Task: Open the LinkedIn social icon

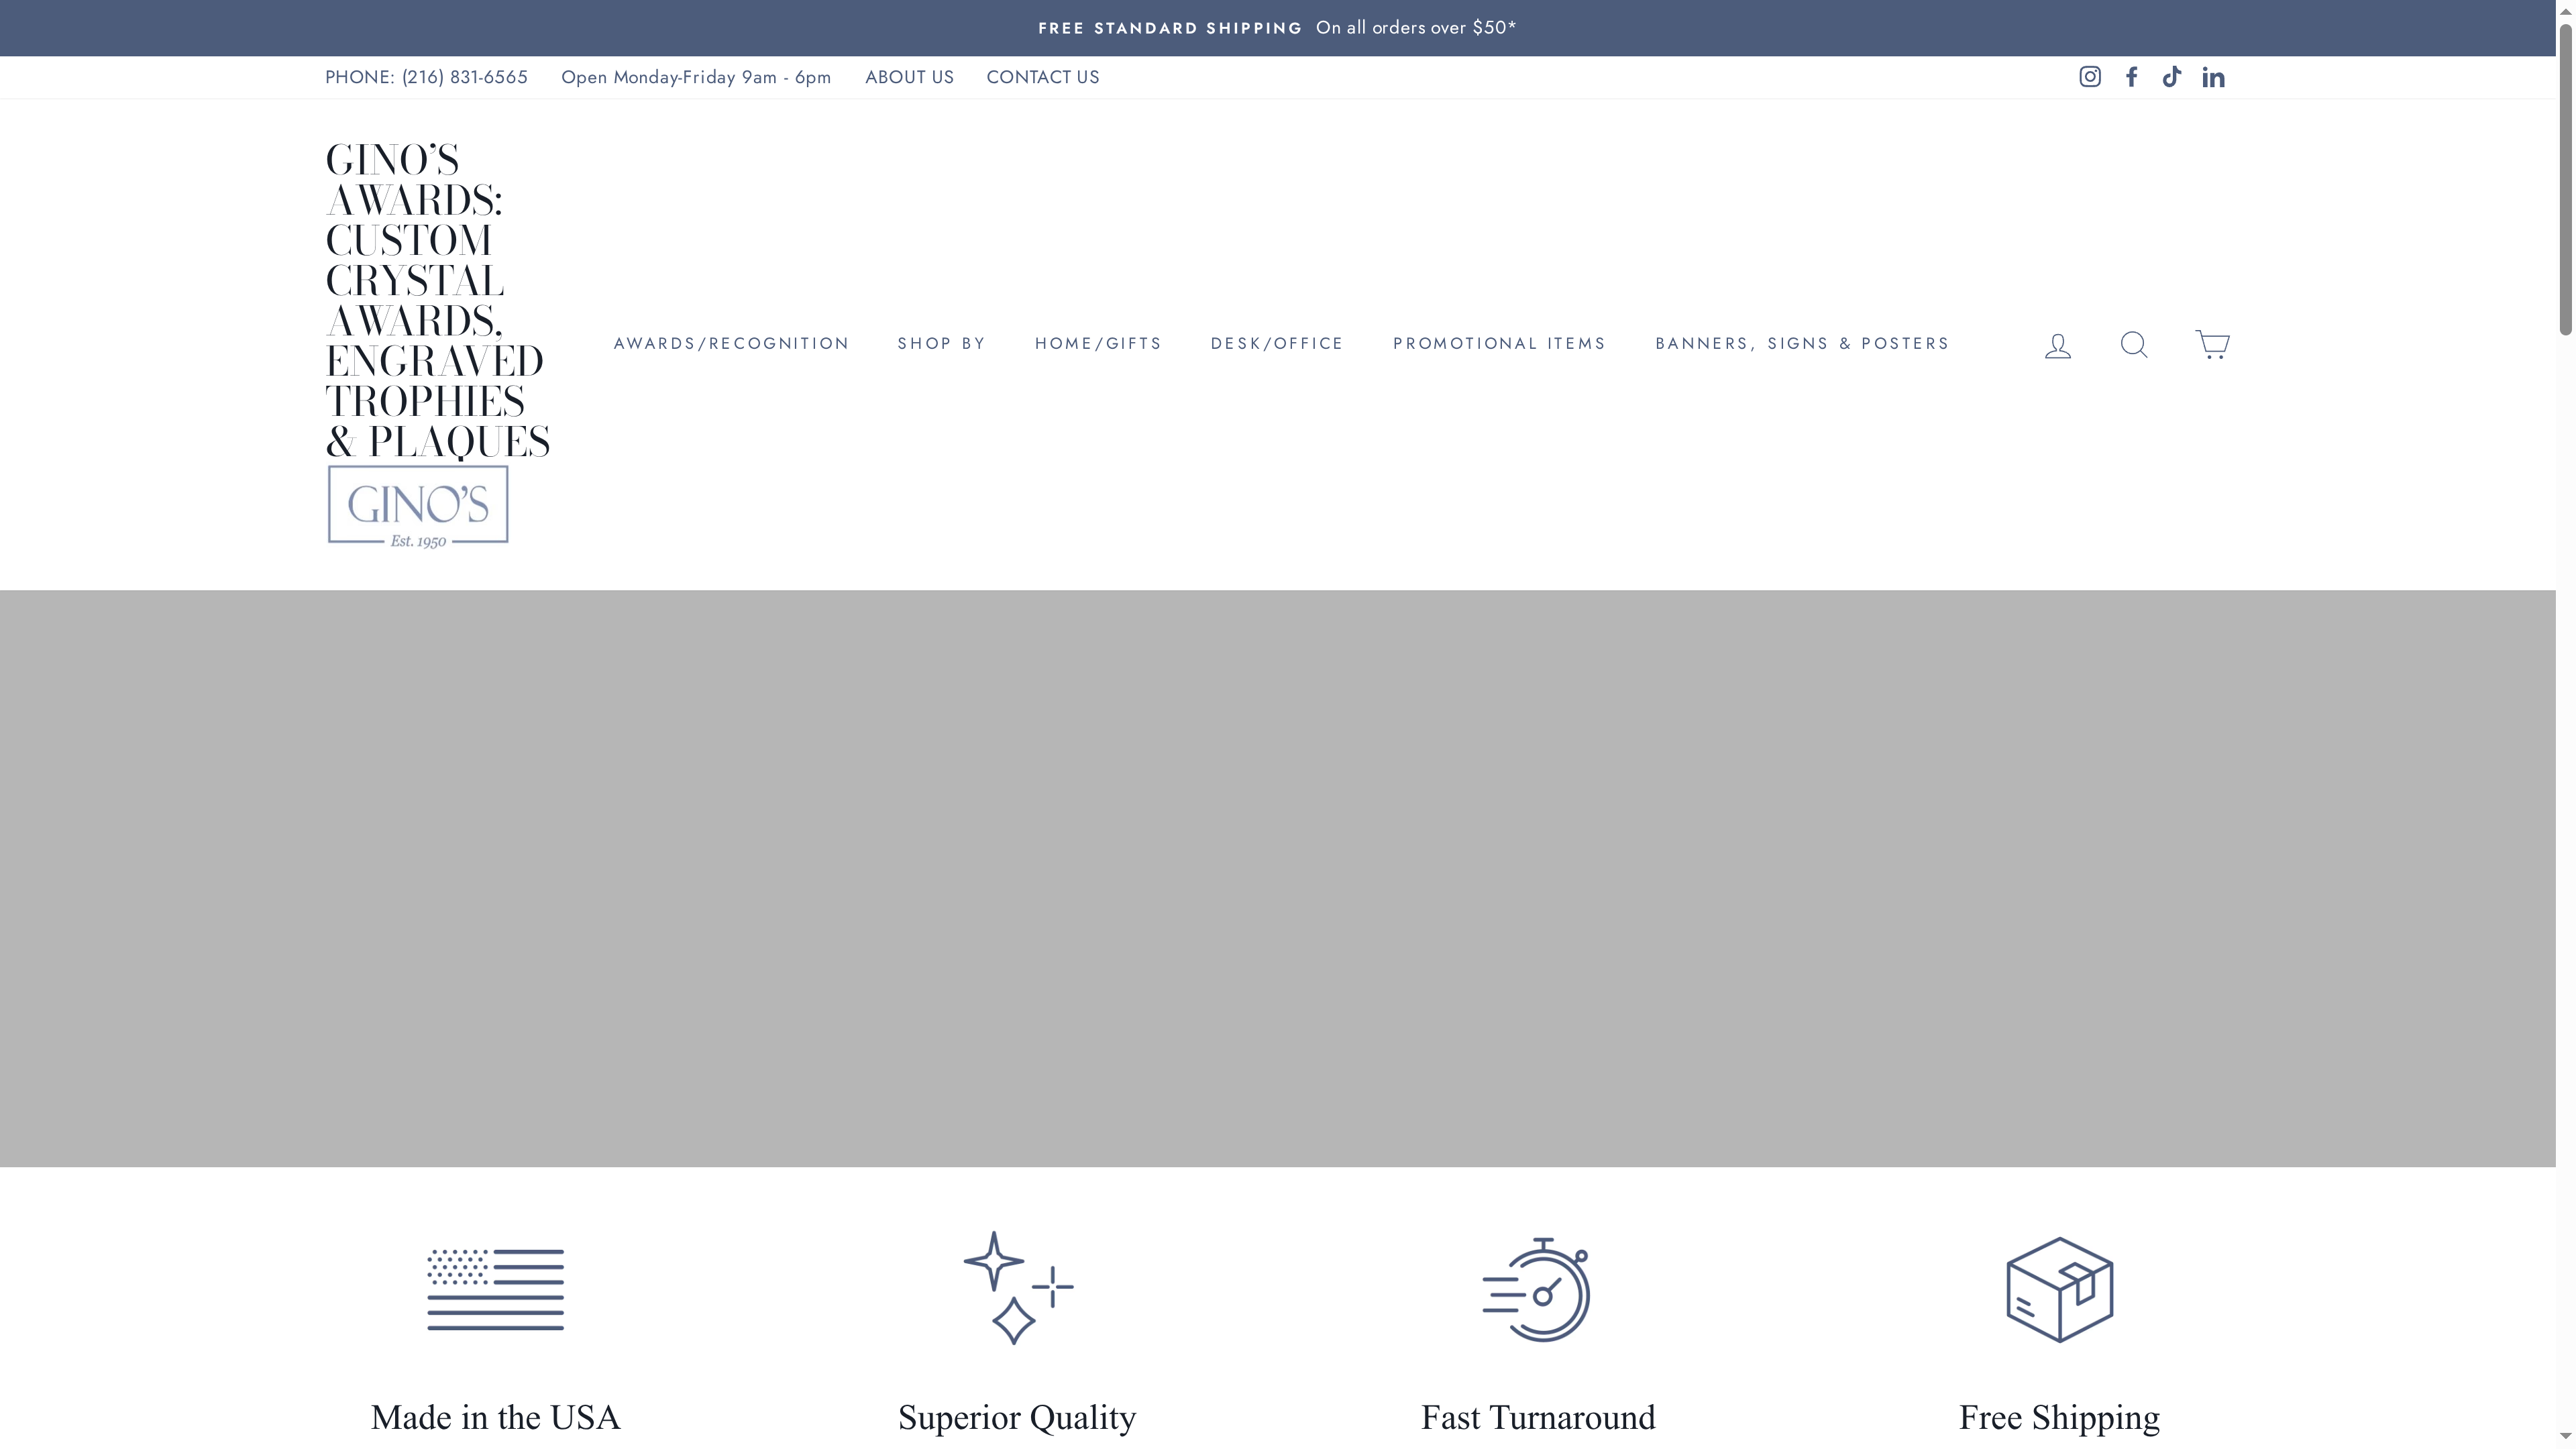Action: (2213, 77)
